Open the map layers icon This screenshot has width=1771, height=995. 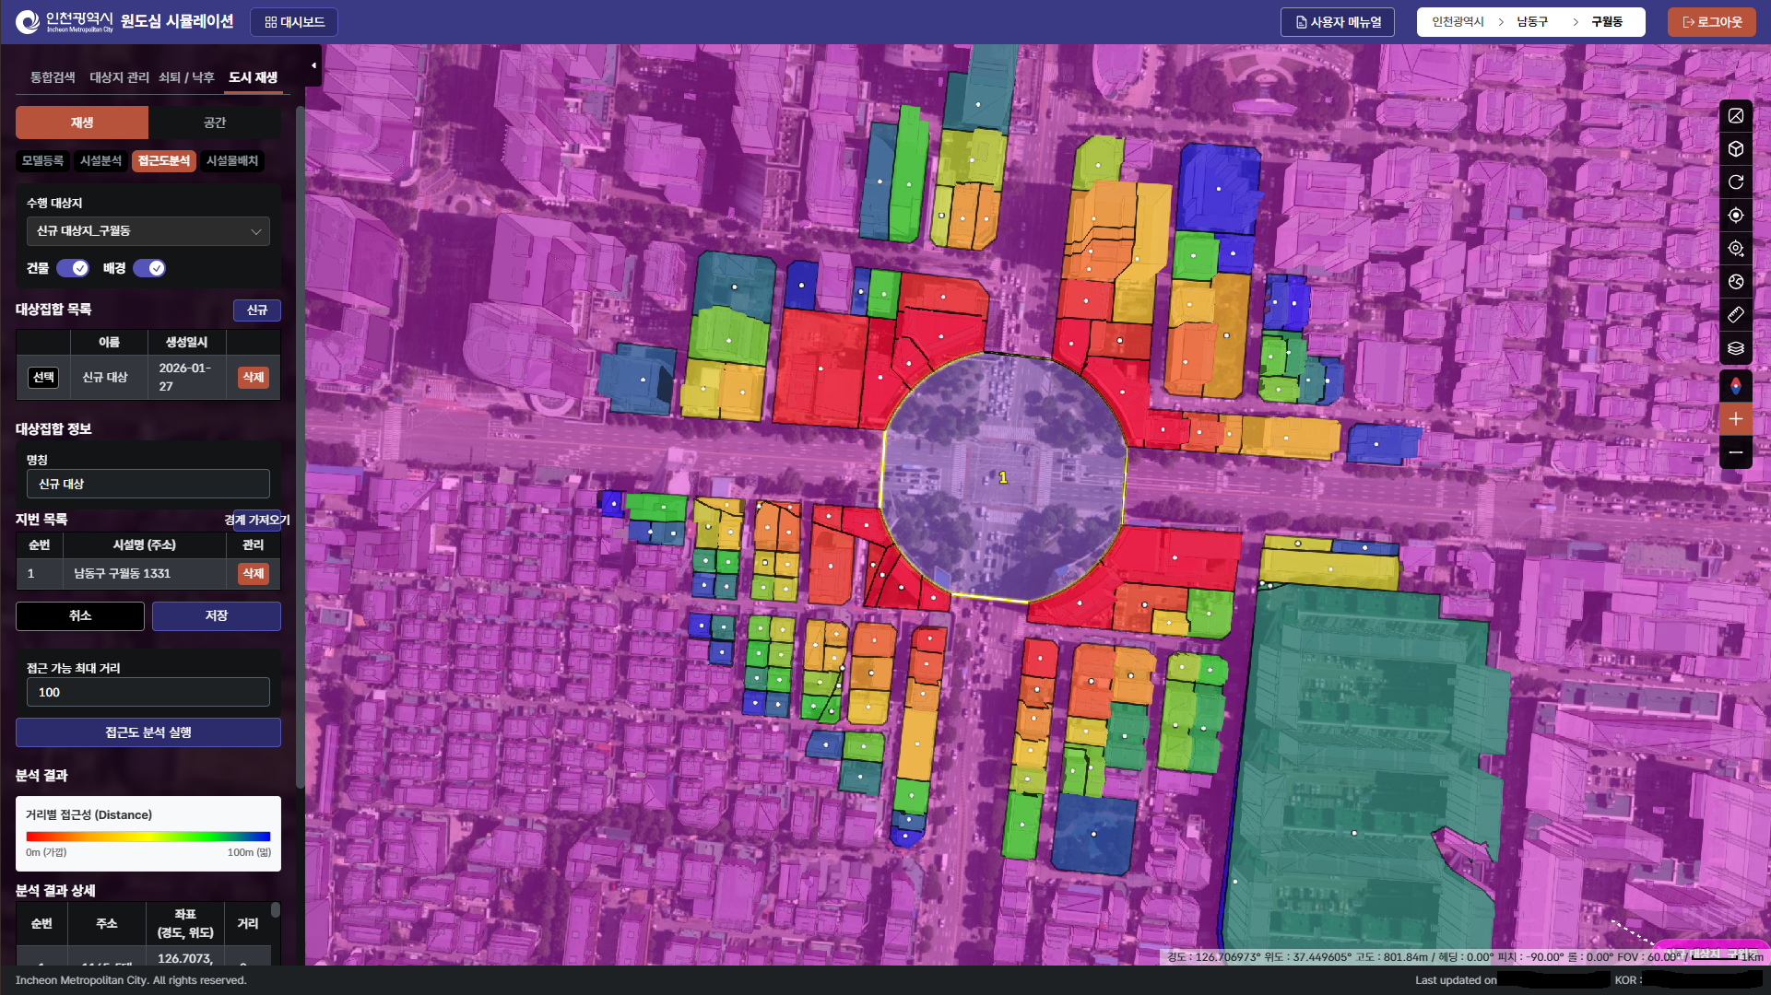1735,348
